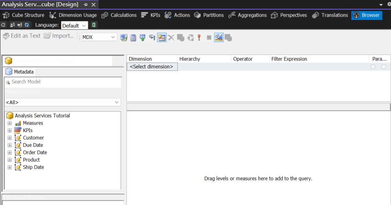This screenshot has height=205, width=391.
Task: Check the first Parameters checkbox in filter row
Action: 373,67
